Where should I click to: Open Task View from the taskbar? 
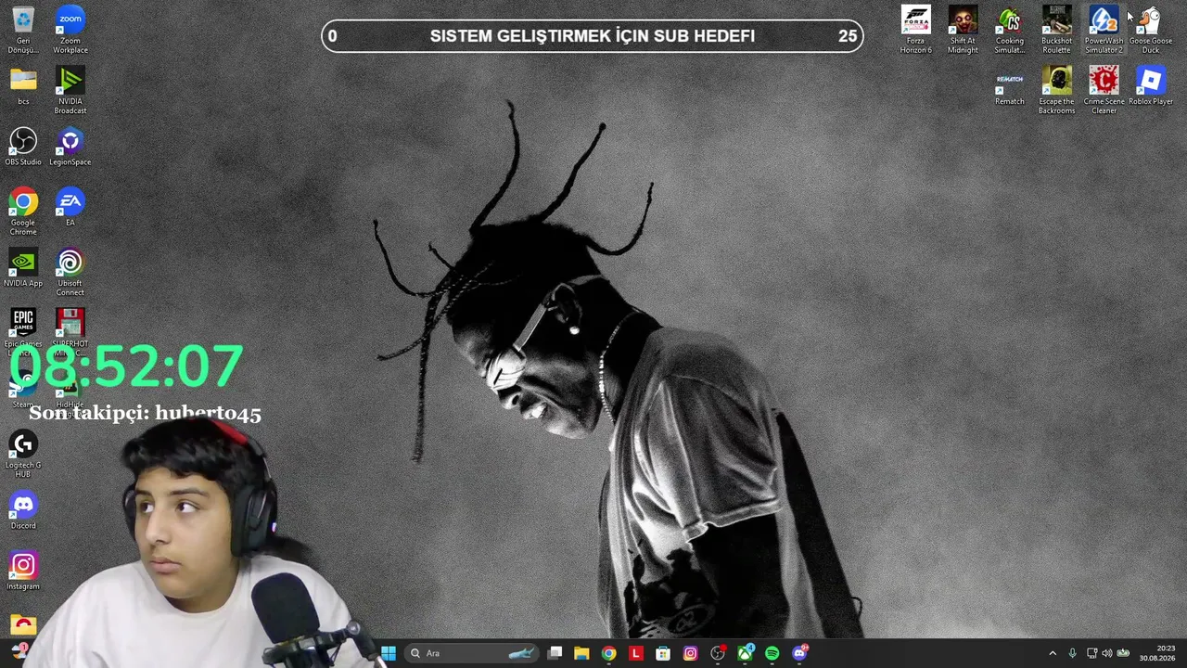coord(555,653)
